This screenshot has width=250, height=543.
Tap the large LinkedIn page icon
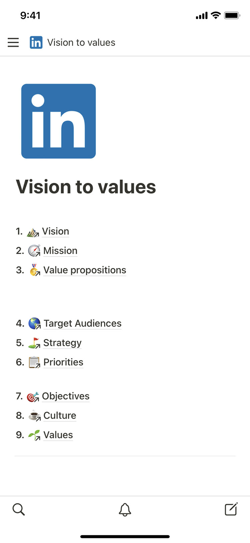[58, 121]
